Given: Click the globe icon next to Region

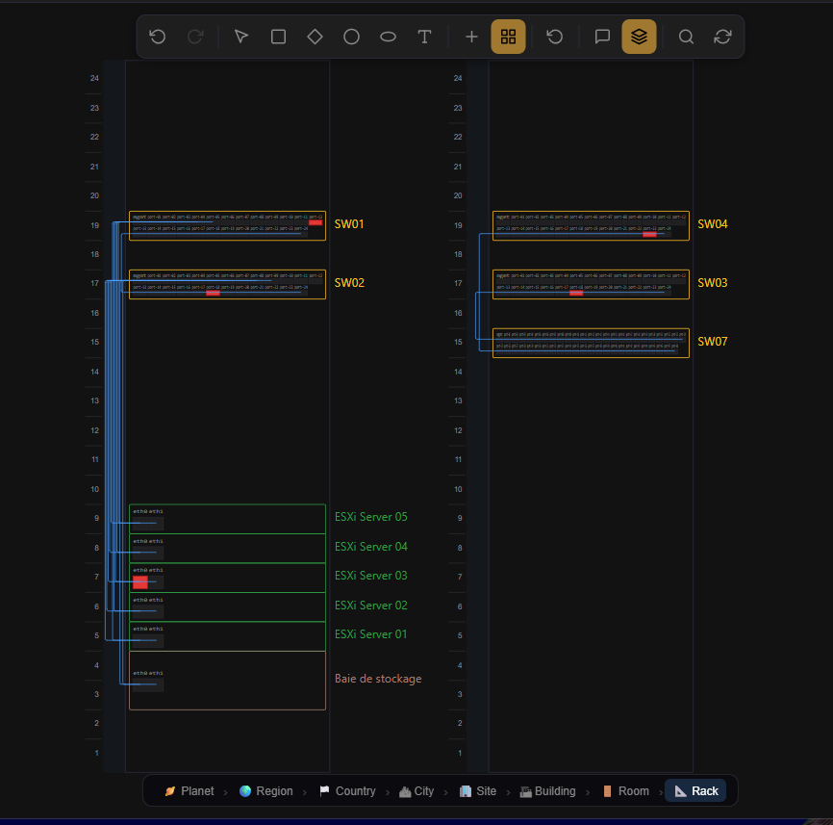Looking at the screenshot, I should point(245,791).
